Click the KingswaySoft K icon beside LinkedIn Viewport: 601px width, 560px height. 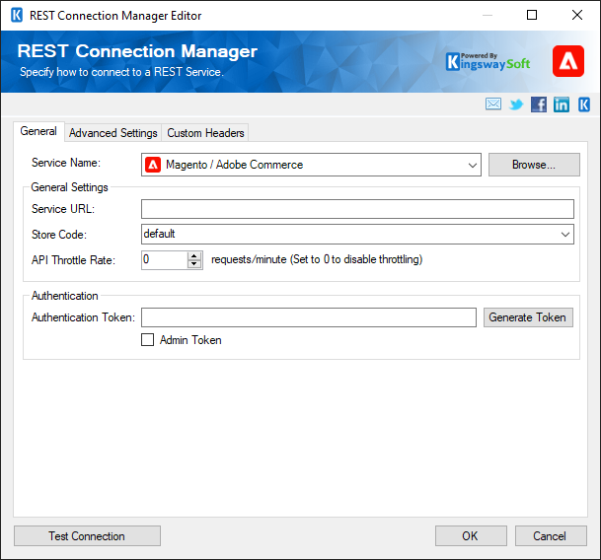click(584, 105)
